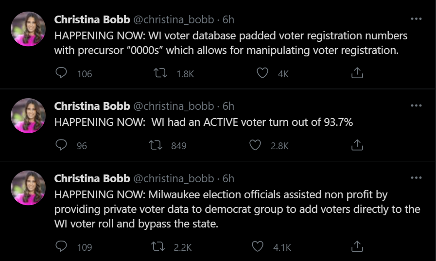The width and height of the screenshot is (436, 261).
Task: Share the voter database tweet
Action: [356, 73]
